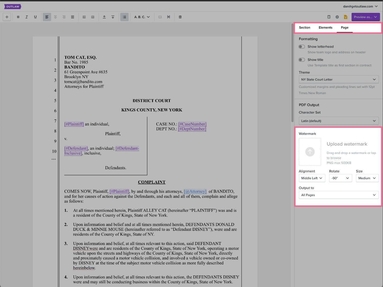The image size is (383, 287).
Task: Expand the Character Set dropdown
Action: click(x=339, y=121)
